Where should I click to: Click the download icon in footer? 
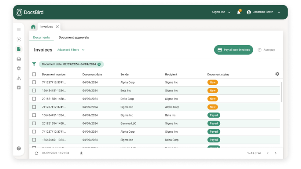[81, 153]
